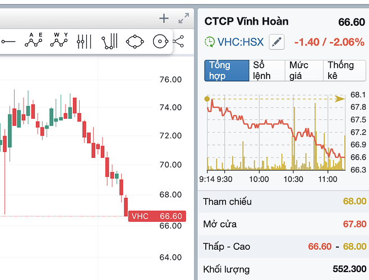Screen dimensions: 369x280
Task: Show the Thống kê tab
Action: (x=340, y=71)
